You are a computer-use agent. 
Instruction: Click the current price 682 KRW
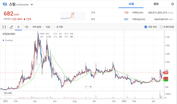[11, 14]
